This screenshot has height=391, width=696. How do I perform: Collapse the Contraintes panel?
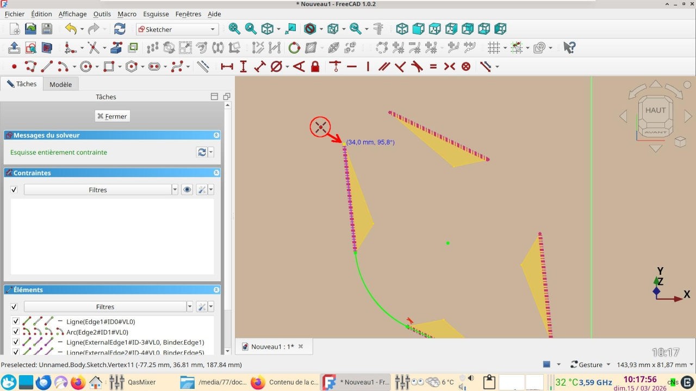coord(216,173)
